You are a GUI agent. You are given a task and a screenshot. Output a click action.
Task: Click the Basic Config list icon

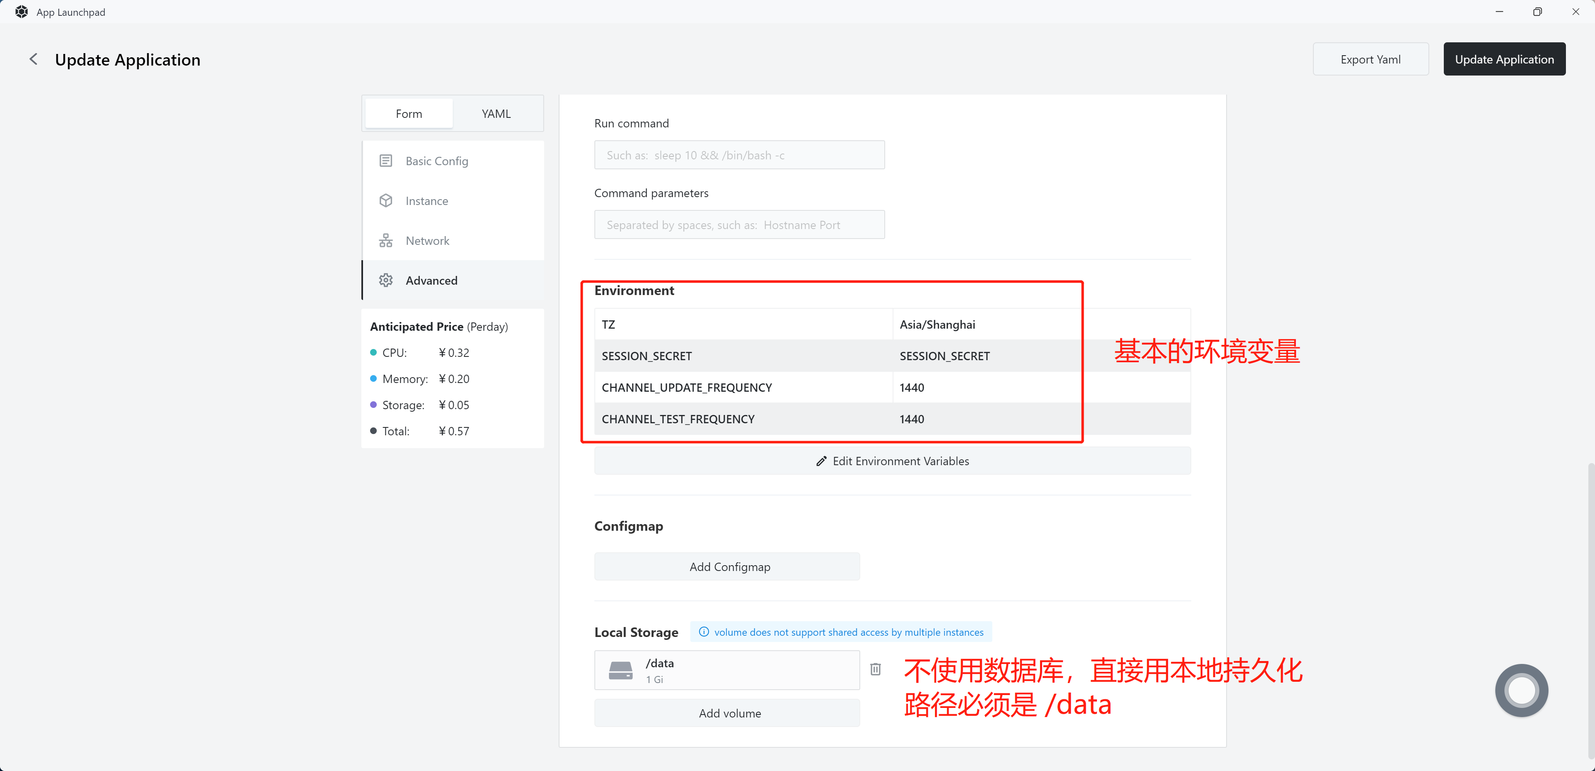(386, 161)
